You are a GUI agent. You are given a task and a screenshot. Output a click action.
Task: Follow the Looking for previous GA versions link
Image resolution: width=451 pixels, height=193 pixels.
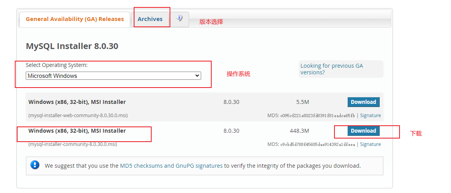(x=332, y=69)
